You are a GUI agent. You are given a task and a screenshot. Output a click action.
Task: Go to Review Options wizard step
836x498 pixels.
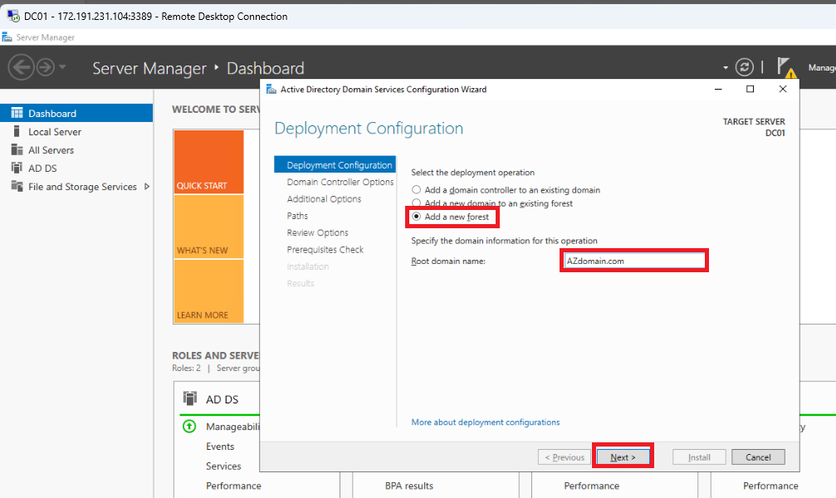tap(317, 232)
